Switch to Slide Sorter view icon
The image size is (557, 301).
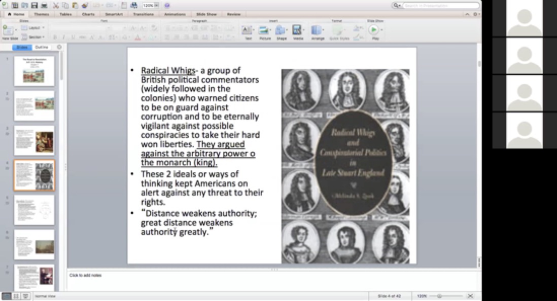[x=16, y=295]
